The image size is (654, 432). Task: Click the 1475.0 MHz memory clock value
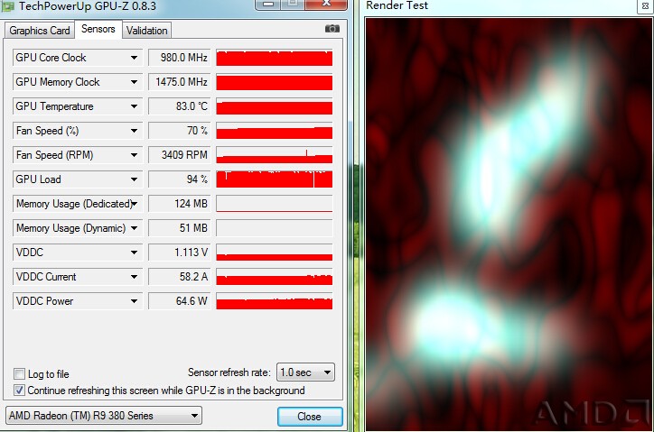(180, 82)
